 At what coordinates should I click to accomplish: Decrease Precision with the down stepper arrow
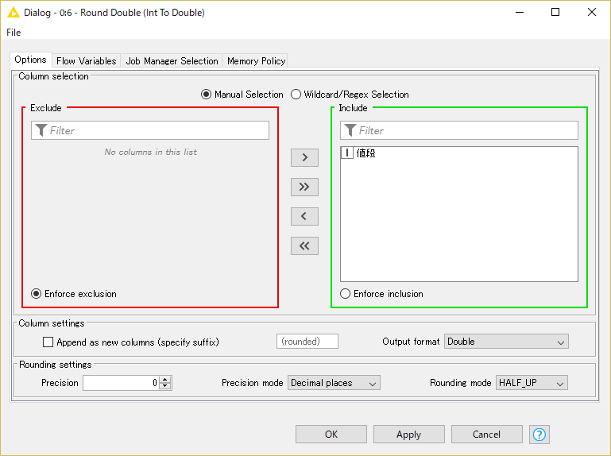165,386
